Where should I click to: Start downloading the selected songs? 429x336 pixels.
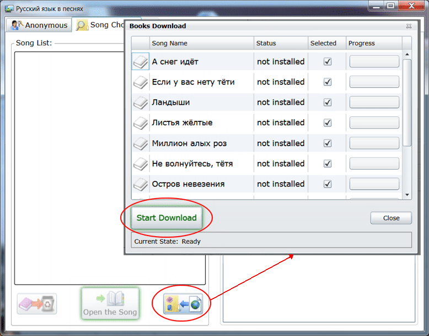tap(167, 218)
